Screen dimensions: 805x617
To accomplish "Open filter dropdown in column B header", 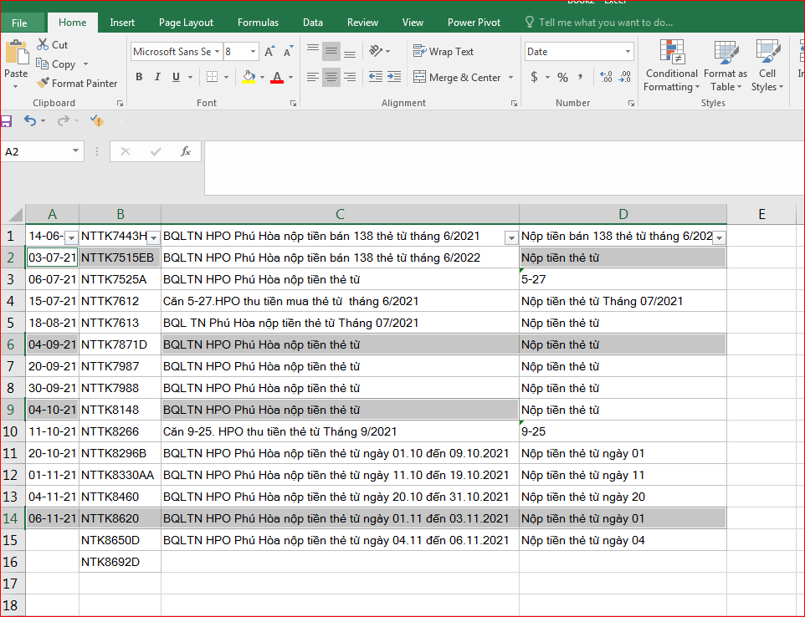I will tap(153, 237).
